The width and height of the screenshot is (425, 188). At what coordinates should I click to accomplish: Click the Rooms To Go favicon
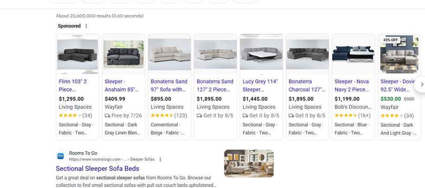(x=60, y=156)
